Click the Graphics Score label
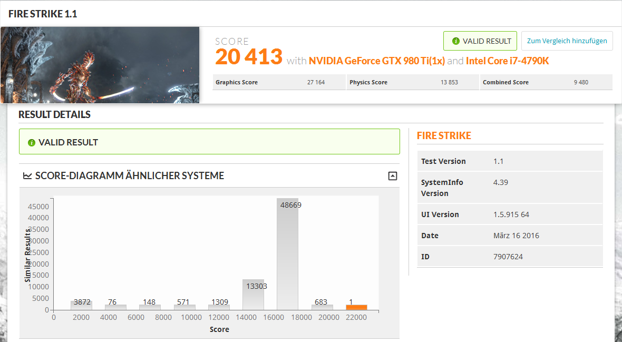 click(x=237, y=82)
